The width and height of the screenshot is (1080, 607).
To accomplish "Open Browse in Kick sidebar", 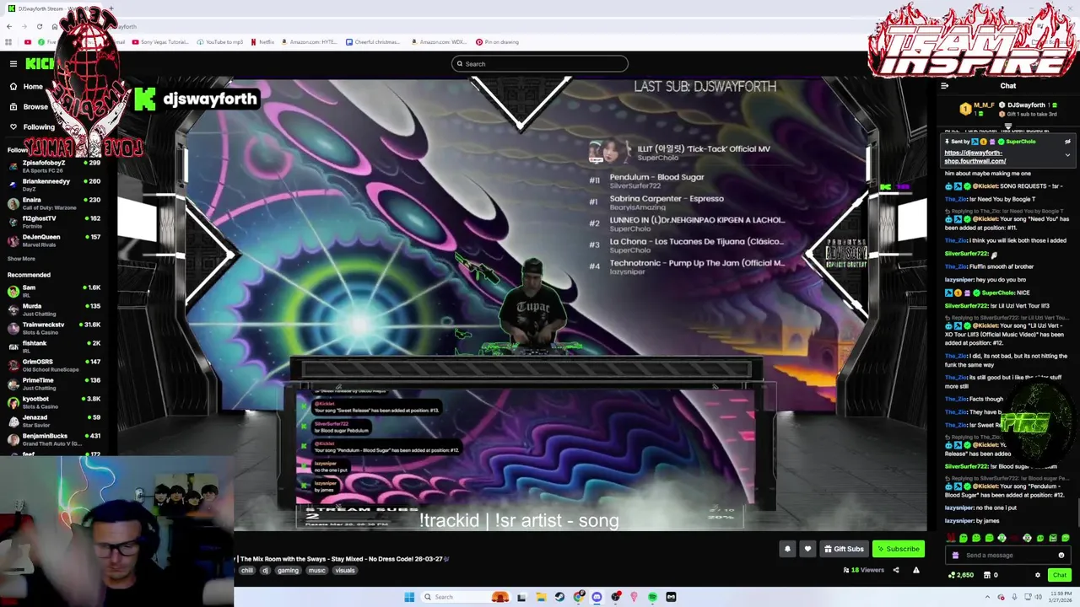I will (29, 106).
